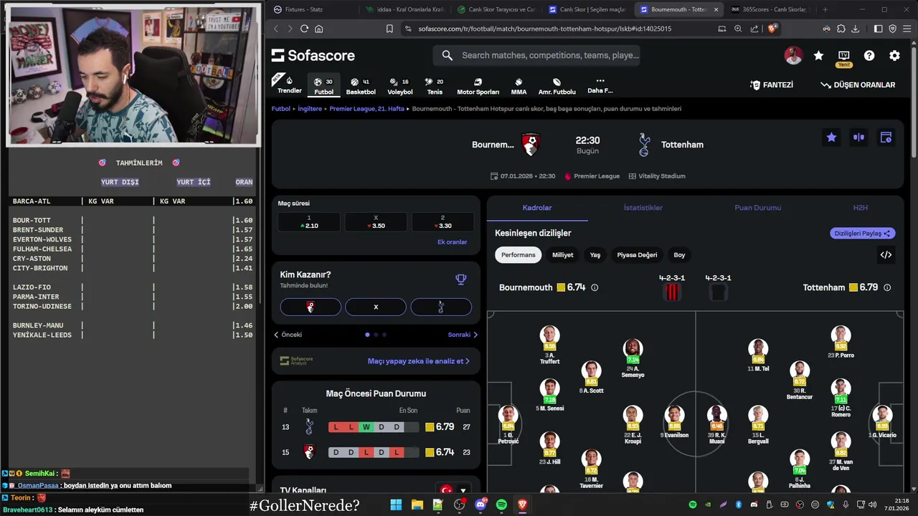Screen dimensions: 918x516
Task: Click the embed code icon for lineups
Action: coord(886,254)
